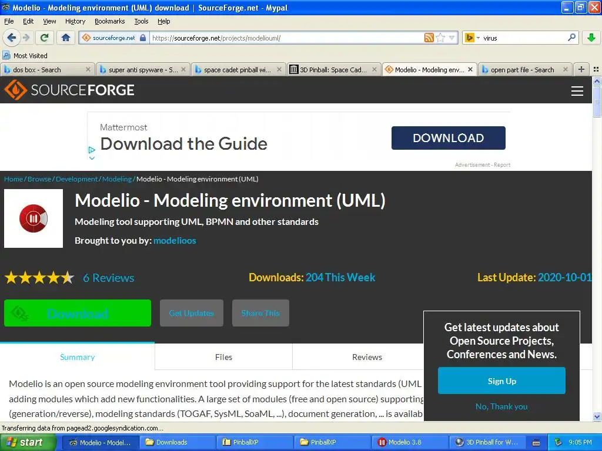The width and height of the screenshot is (602, 451).
Task: Open the History menu
Action: pos(75,21)
